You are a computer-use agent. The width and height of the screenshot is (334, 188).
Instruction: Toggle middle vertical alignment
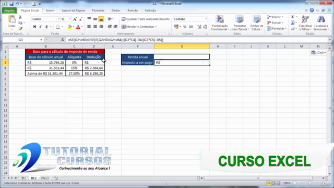95,19
